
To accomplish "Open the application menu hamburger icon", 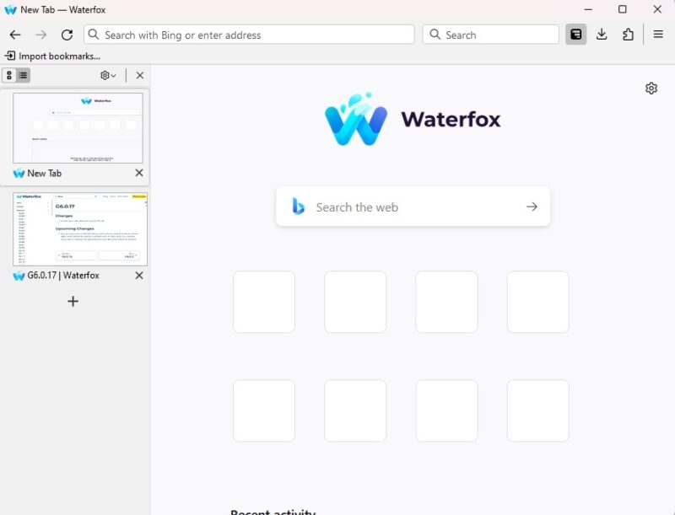I will coord(658,35).
